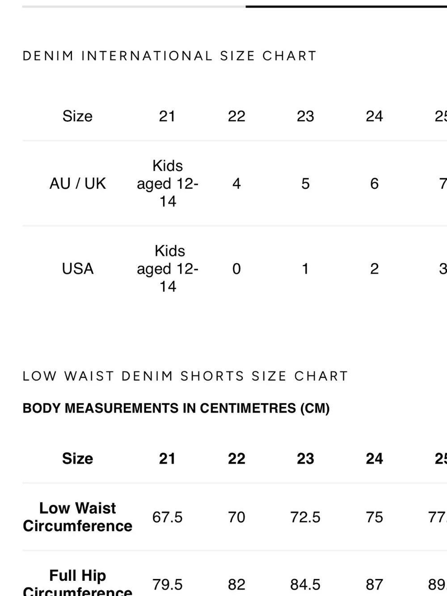Select Body Measurements in Centimetres subtitle

pyautogui.click(x=176, y=408)
